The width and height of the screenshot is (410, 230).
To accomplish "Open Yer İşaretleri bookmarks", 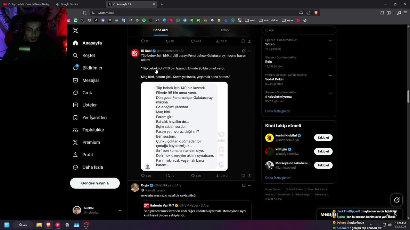I will [90, 118].
